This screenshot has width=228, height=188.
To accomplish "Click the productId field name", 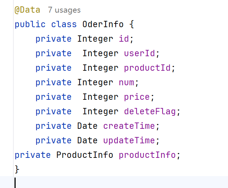I will pyautogui.click(x=147, y=68).
